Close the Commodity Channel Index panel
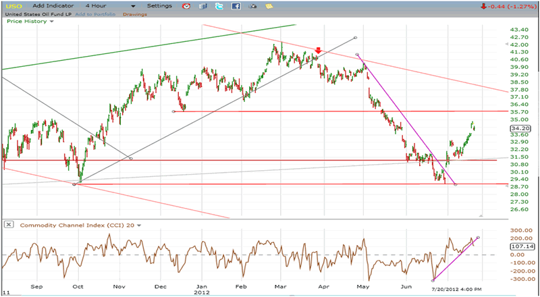This screenshot has width=540, height=297. point(8,224)
